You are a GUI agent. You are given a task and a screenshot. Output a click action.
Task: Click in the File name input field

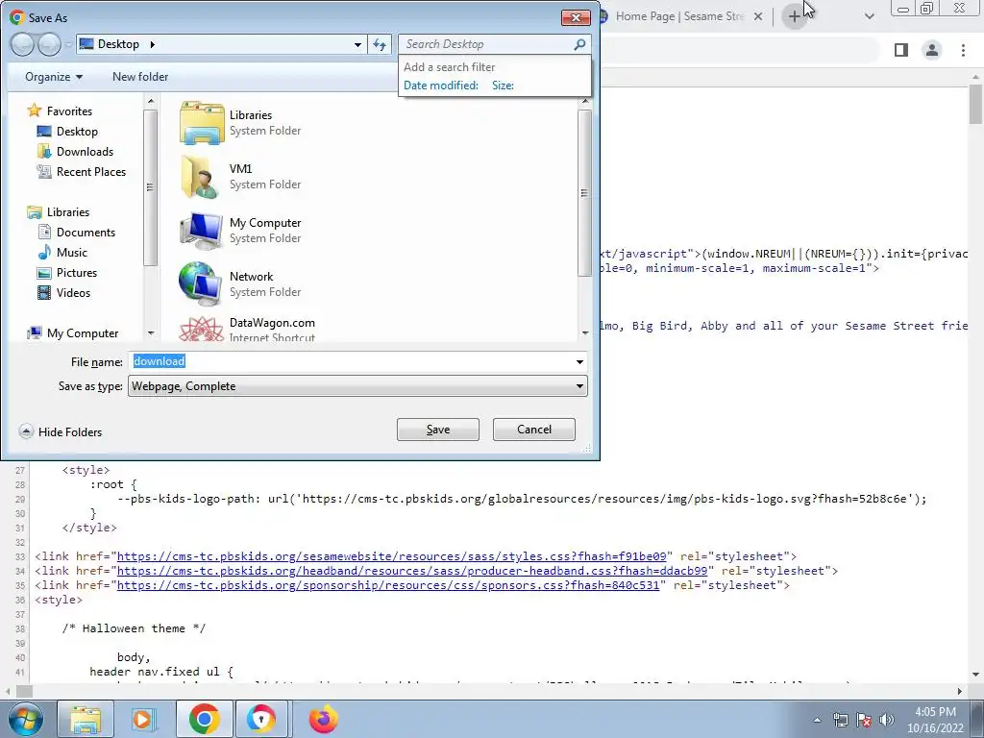click(x=350, y=361)
